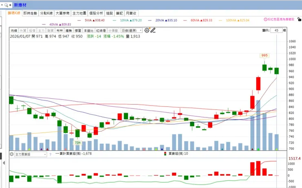Toggle the 外資 overlay button
Screen dimensions: 302x188
[23, 31]
